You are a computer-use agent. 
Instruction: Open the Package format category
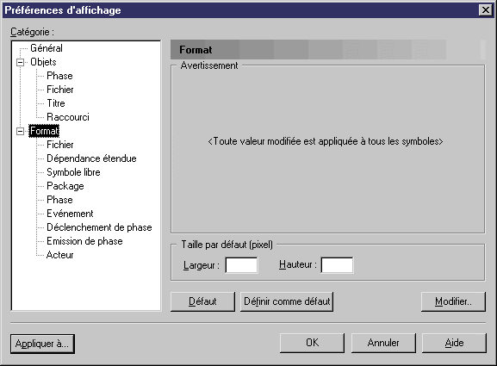[x=65, y=186]
